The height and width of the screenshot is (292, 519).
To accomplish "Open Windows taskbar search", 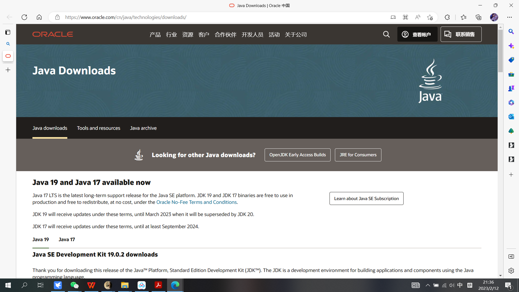I will [24, 285].
